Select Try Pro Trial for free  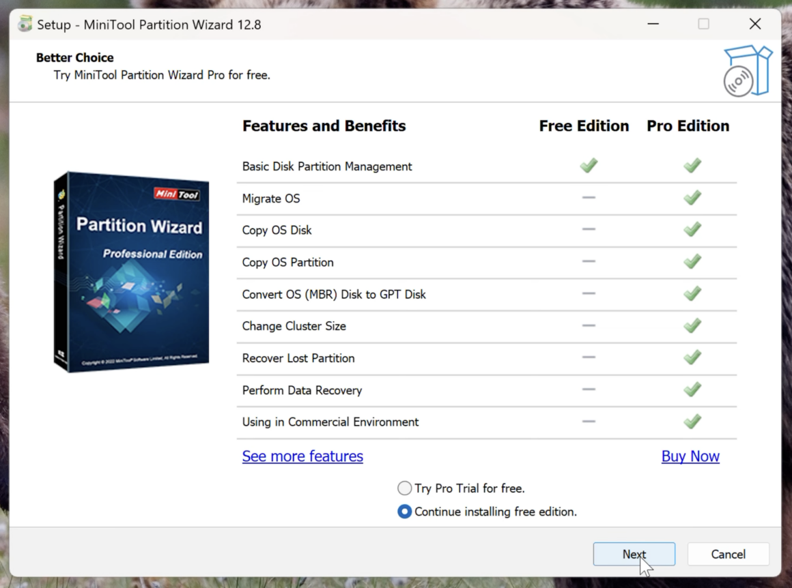(461, 488)
